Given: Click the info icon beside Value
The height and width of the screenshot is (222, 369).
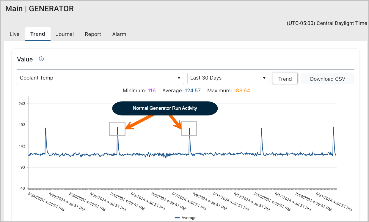Looking at the screenshot, I should click(x=41, y=59).
